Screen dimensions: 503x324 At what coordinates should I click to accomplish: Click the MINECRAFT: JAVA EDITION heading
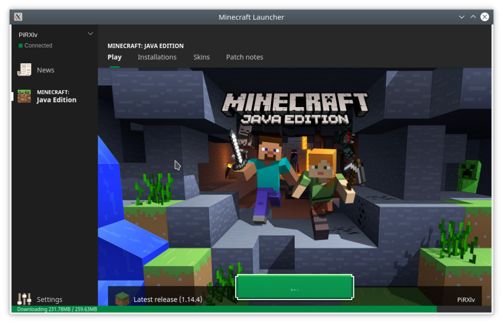click(x=145, y=46)
